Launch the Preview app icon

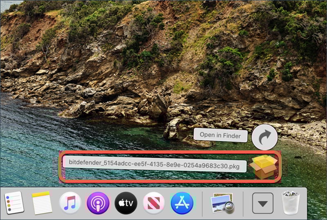[222, 203]
